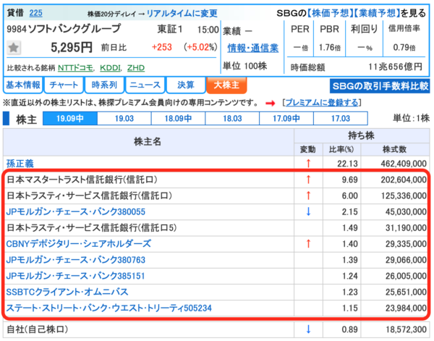Open JPモルガン・チェース・バンク380055 link
434x341 pixels.
[x=75, y=212]
